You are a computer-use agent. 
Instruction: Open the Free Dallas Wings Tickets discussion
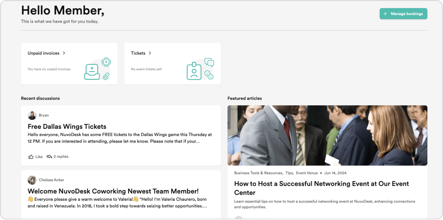[x=67, y=126]
